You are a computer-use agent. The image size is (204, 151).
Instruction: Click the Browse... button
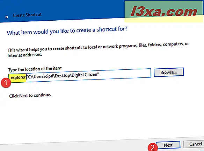click(x=169, y=72)
